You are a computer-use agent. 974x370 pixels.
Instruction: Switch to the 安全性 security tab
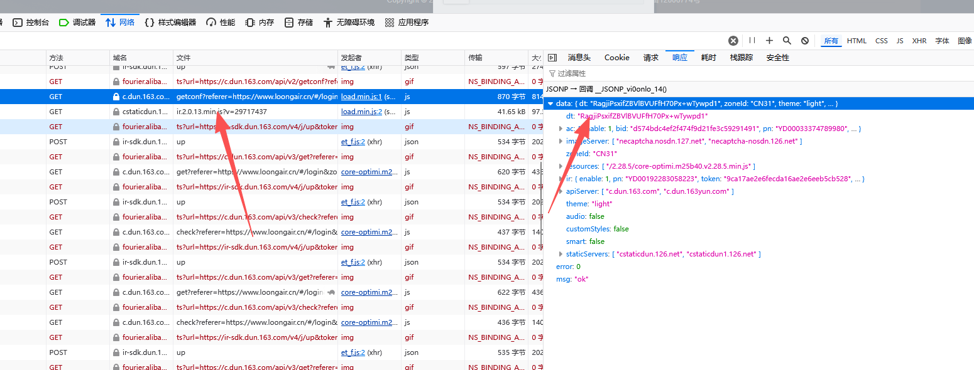(x=778, y=58)
